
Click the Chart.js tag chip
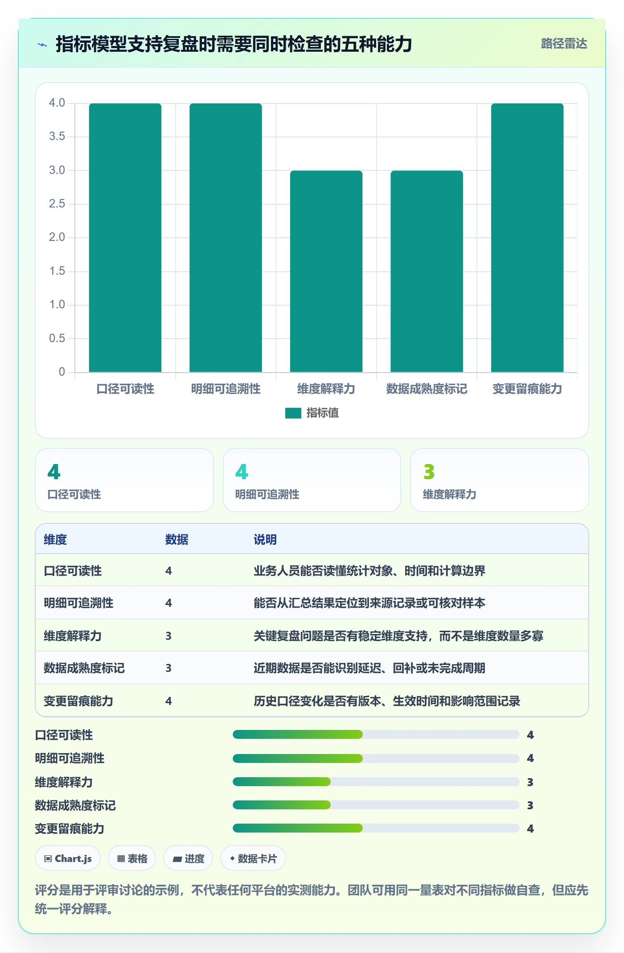(x=68, y=858)
